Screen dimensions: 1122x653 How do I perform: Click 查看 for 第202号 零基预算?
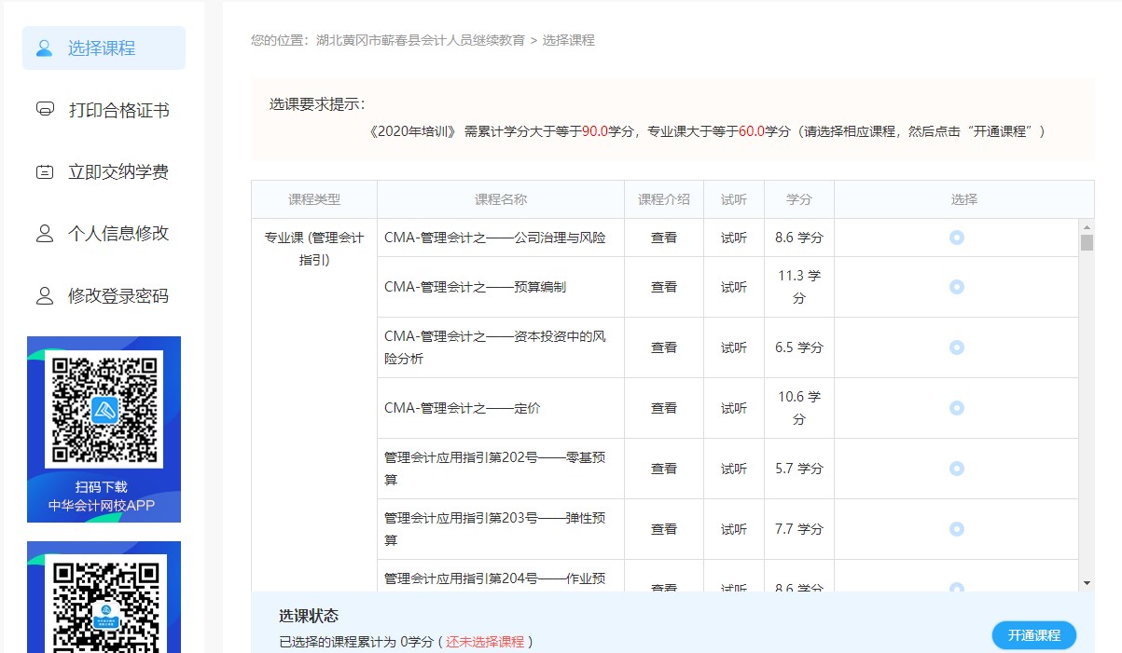(x=664, y=469)
